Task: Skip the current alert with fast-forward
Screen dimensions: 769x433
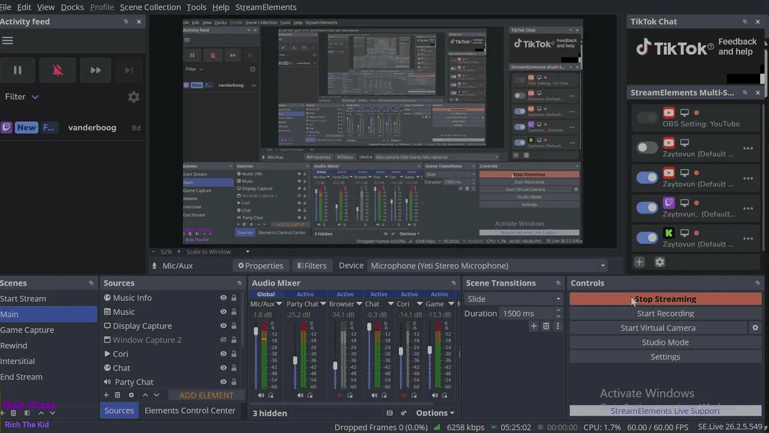Action: [96, 70]
